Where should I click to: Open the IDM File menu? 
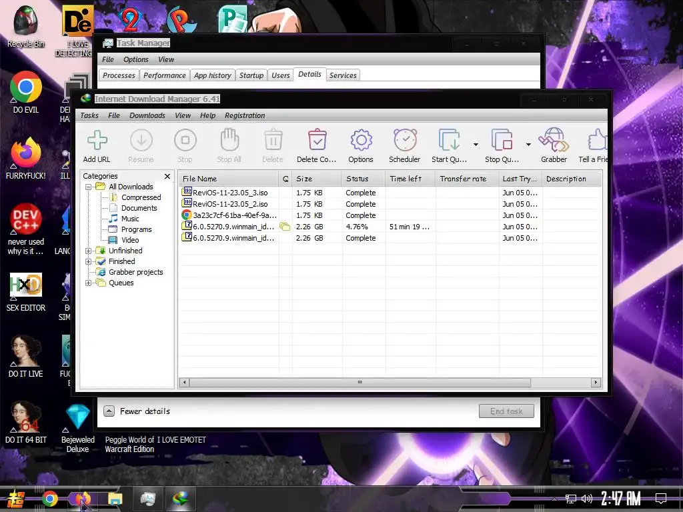coord(114,115)
